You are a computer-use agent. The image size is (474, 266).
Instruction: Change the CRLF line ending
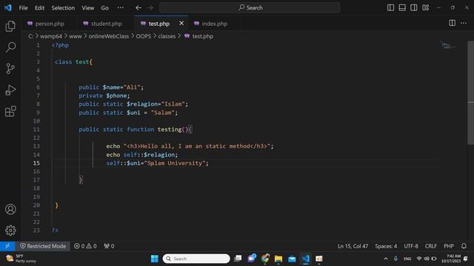431,246
